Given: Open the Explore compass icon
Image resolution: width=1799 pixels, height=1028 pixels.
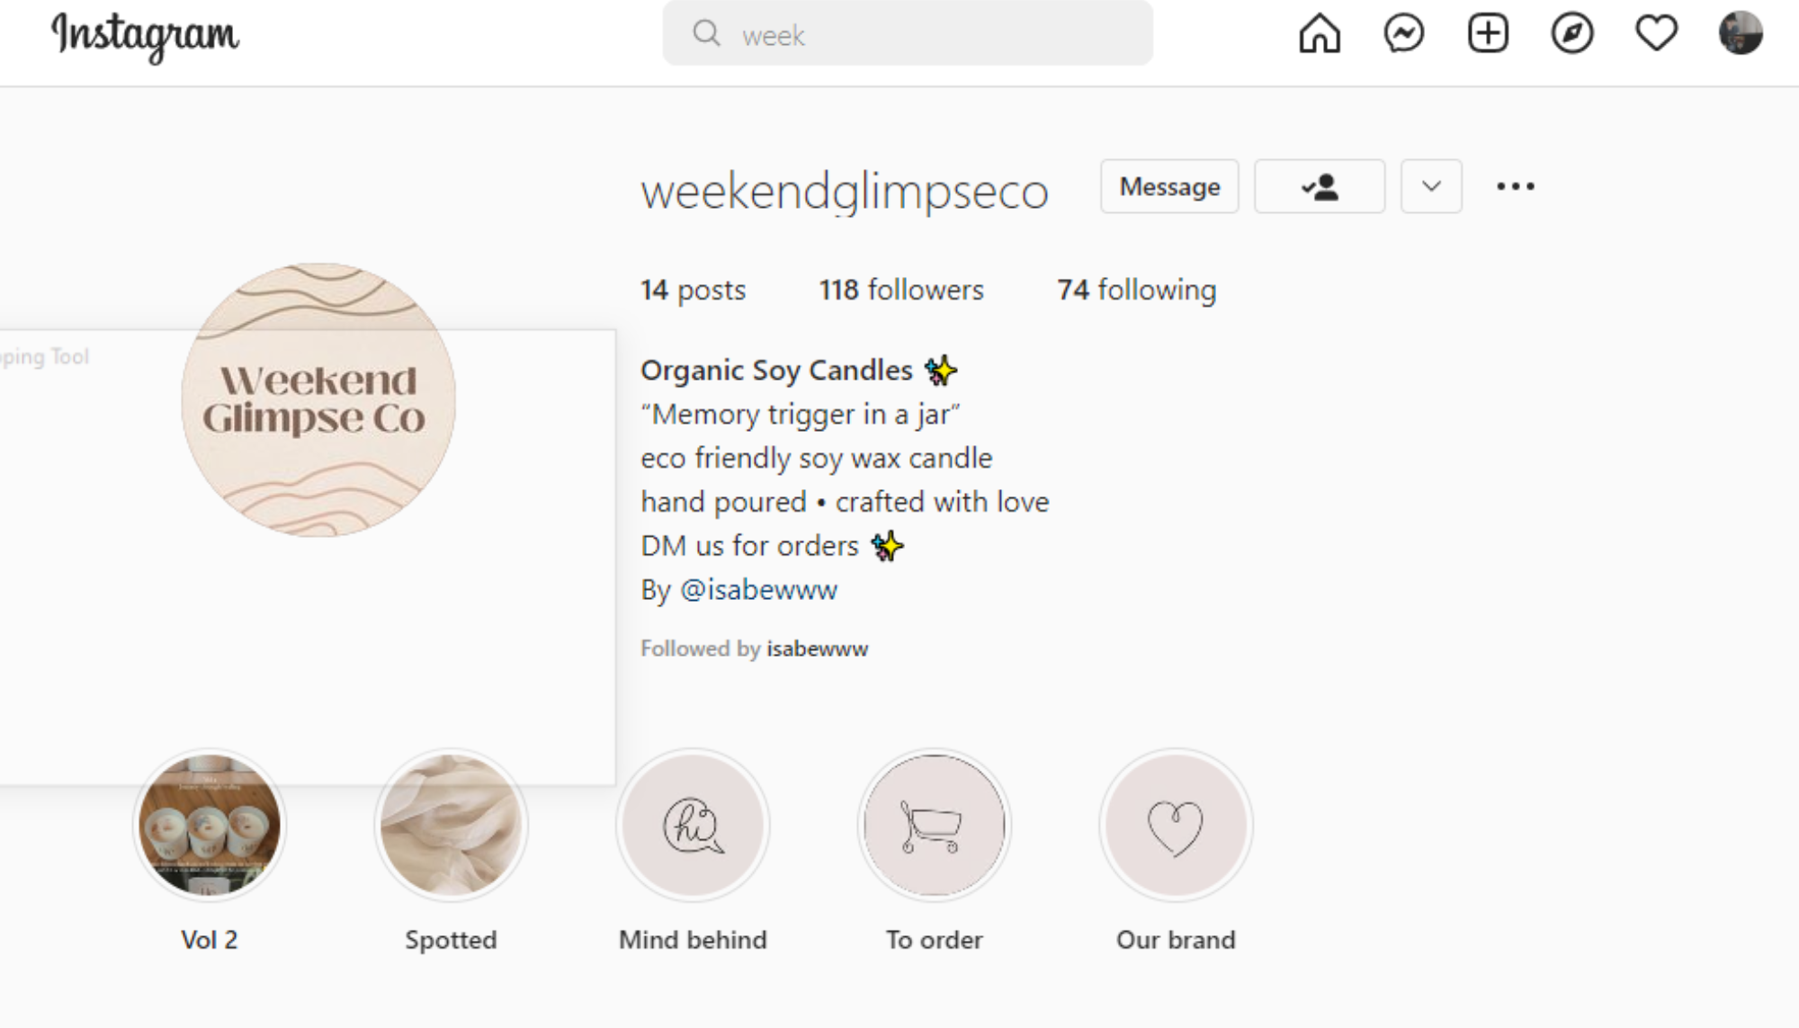Looking at the screenshot, I should pos(1571,34).
